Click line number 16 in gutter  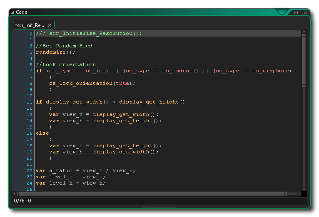(30, 133)
